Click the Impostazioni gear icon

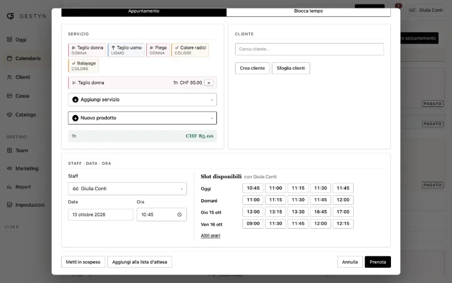(x=10, y=205)
